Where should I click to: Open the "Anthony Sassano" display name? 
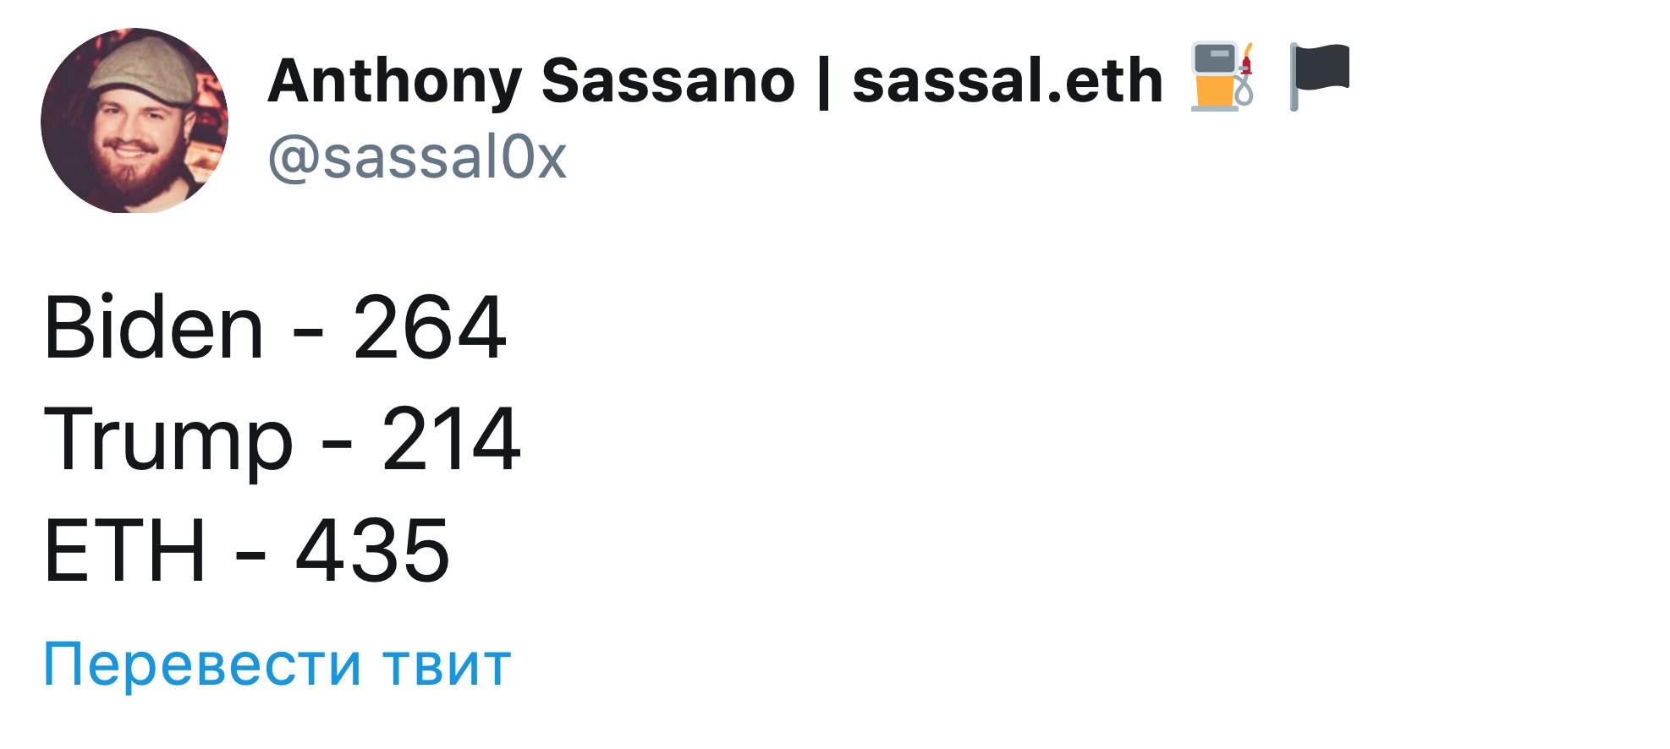(x=531, y=82)
